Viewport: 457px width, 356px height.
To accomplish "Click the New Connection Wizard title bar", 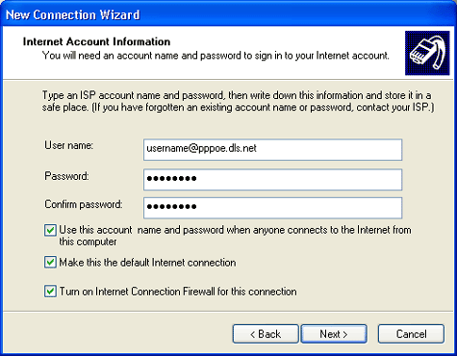I will (228, 14).
